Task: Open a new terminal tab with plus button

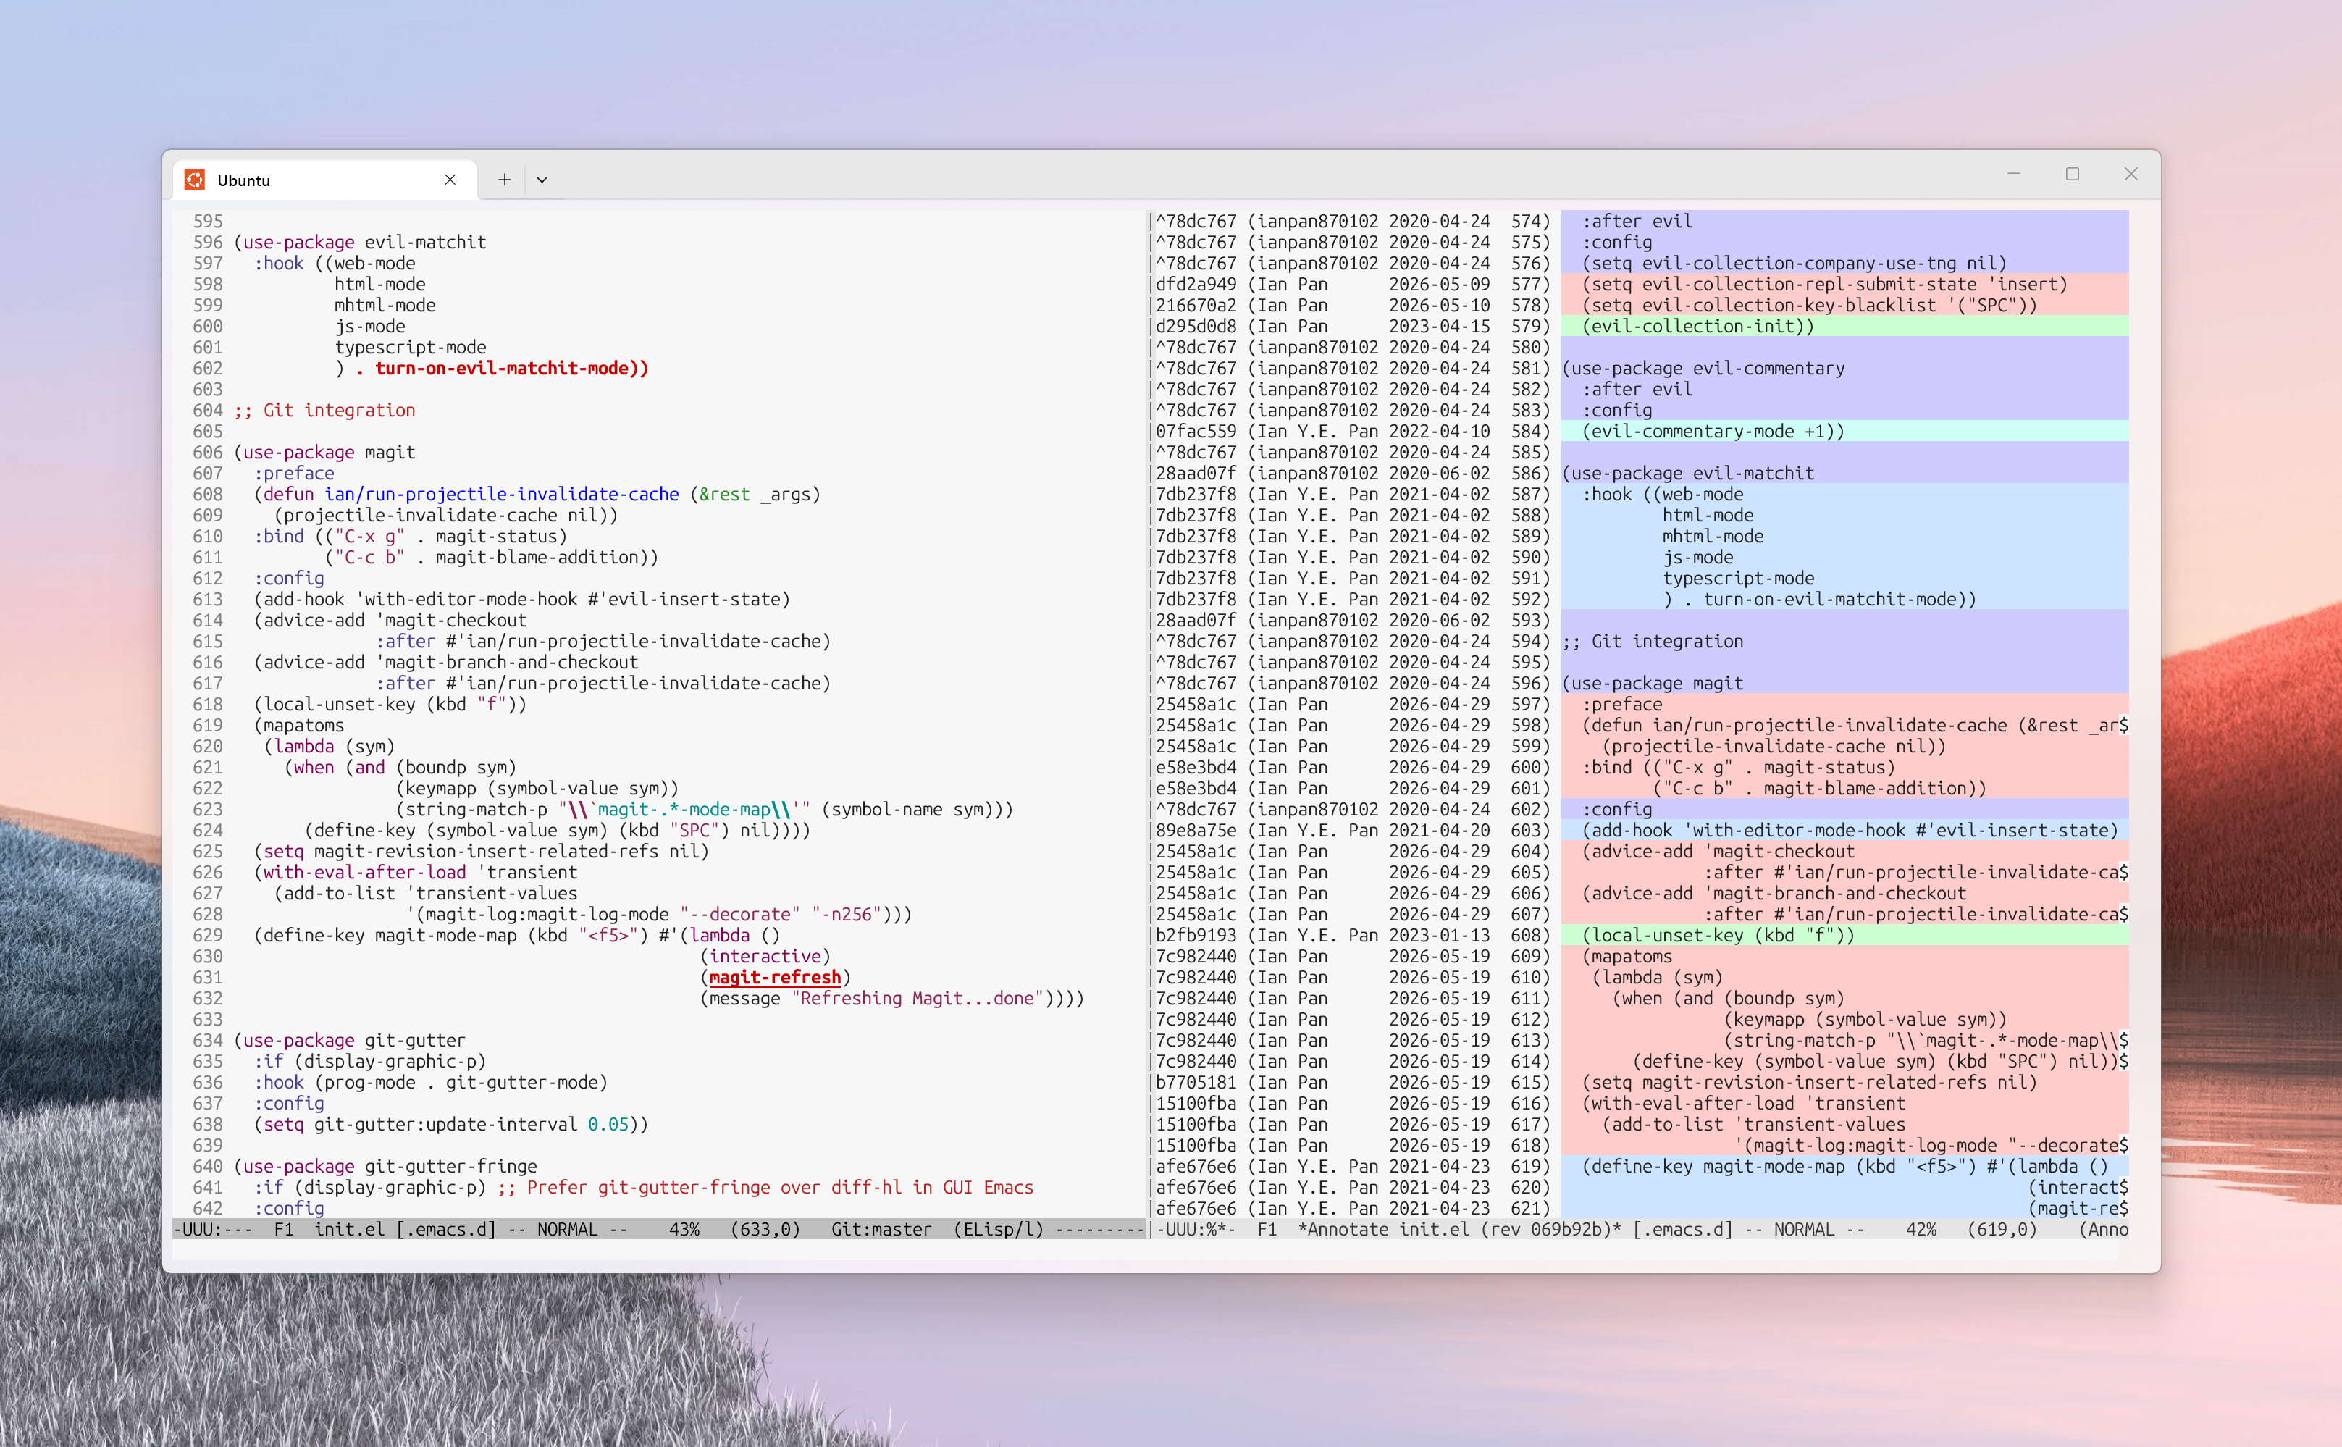Action: [x=504, y=180]
